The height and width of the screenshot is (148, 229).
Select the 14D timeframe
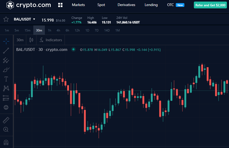coord(107,30)
